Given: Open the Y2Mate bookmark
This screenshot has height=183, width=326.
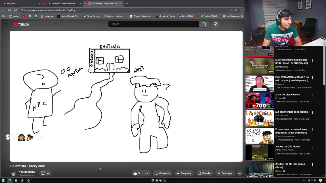Looking at the screenshot, I should (140, 16).
